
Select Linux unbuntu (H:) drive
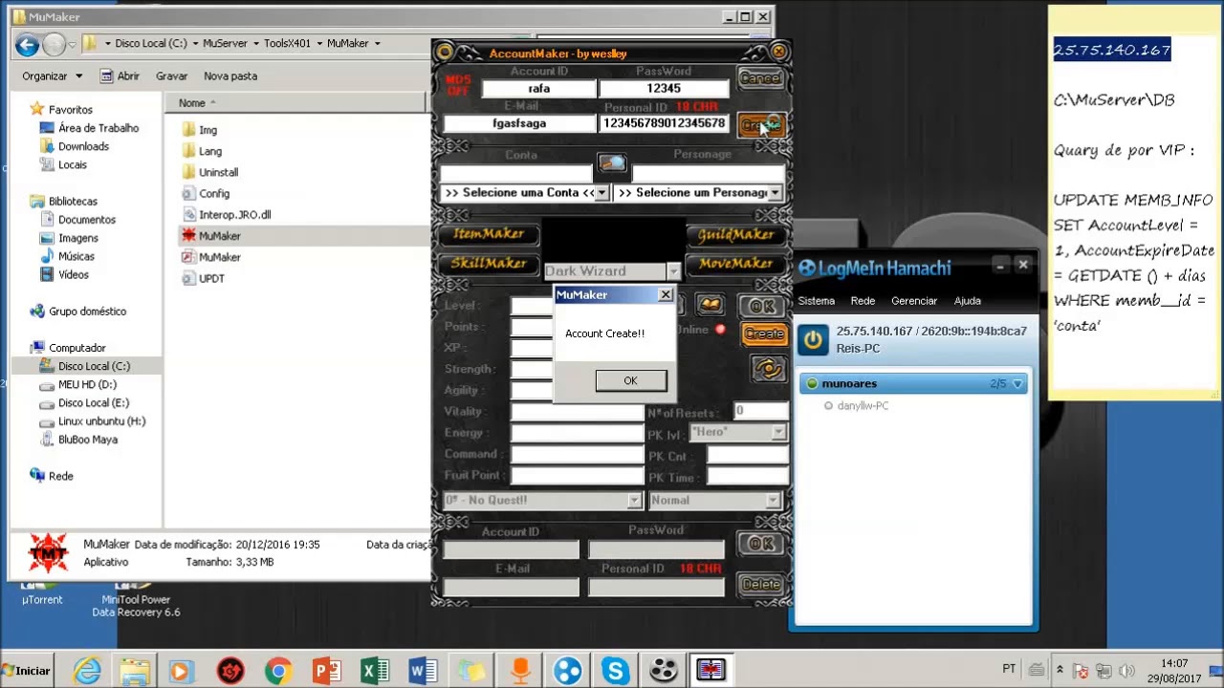pos(101,421)
